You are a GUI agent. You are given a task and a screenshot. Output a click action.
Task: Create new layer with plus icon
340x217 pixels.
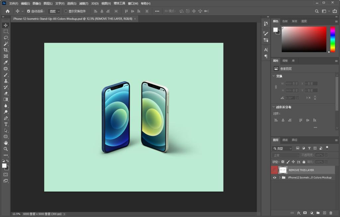click(x=324, y=213)
